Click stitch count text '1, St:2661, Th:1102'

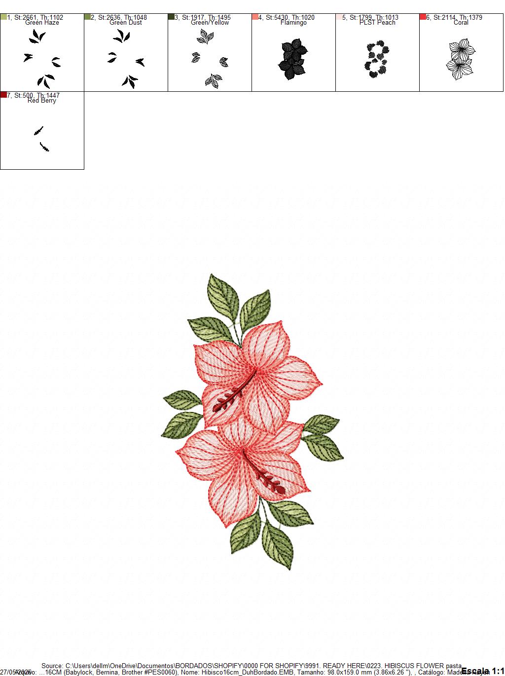(35, 17)
